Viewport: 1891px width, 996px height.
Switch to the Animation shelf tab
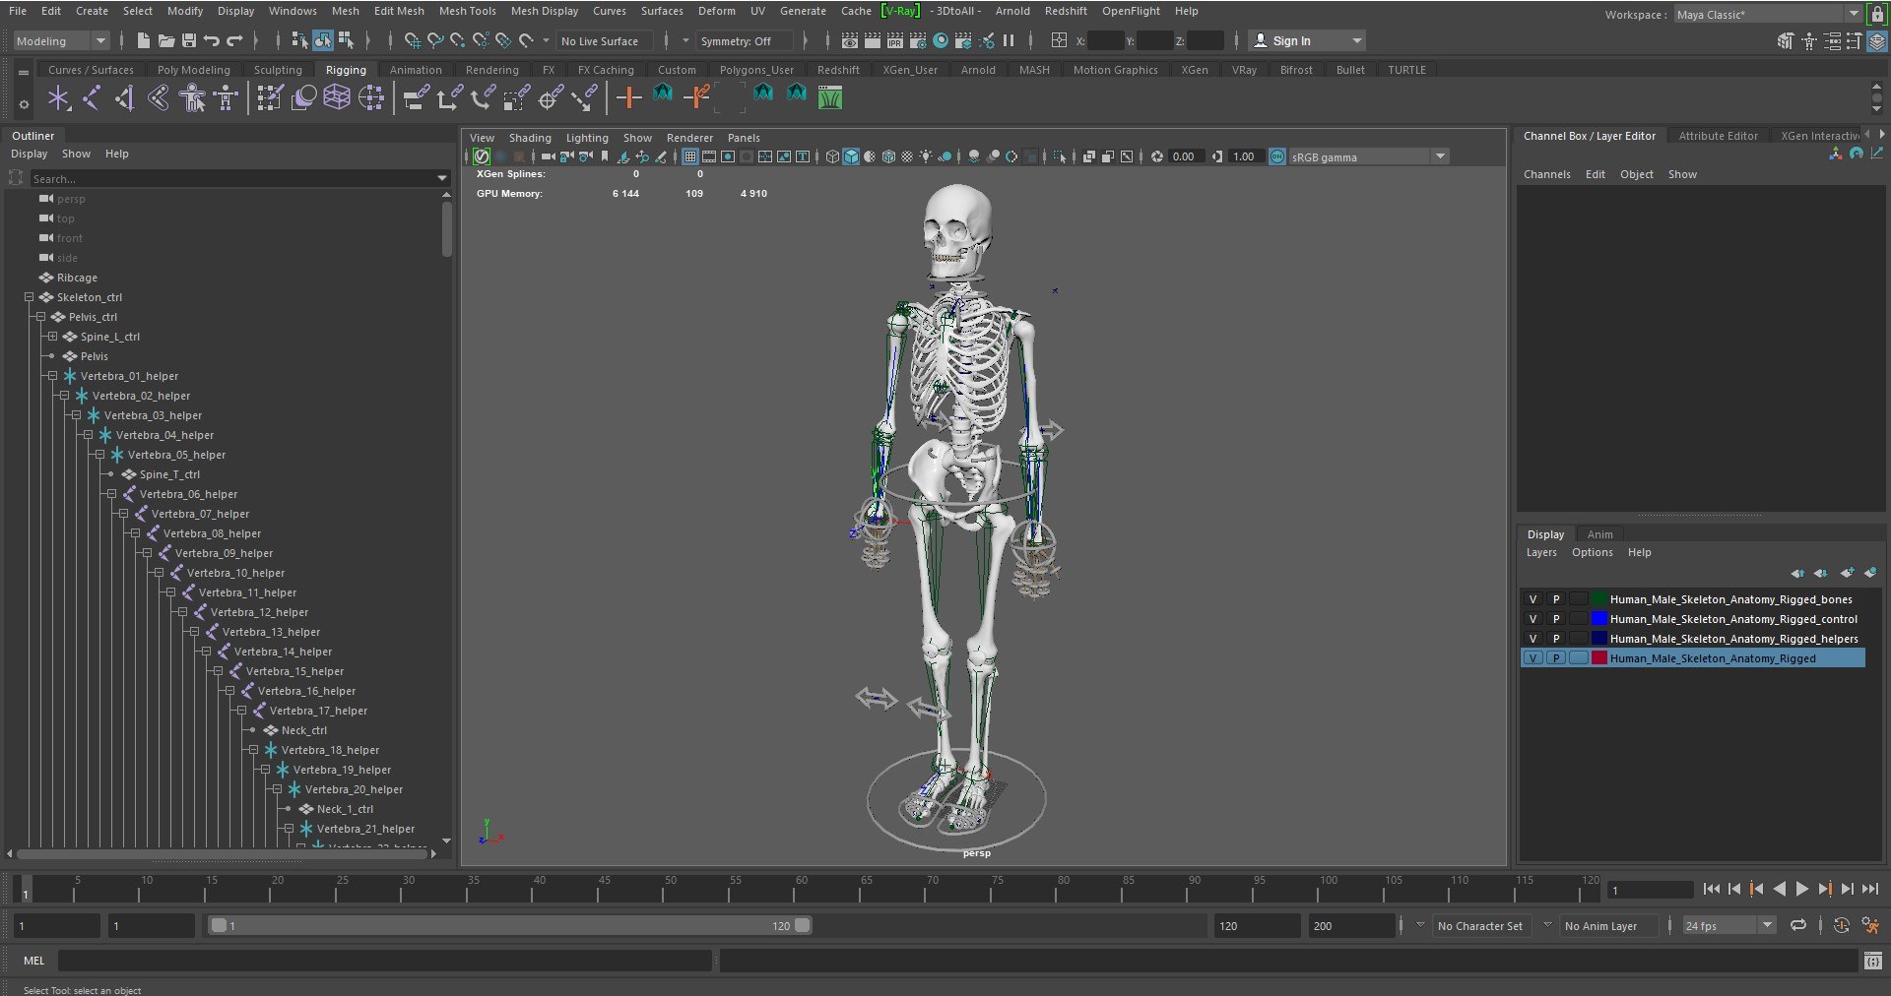click(x=416, y=70)
